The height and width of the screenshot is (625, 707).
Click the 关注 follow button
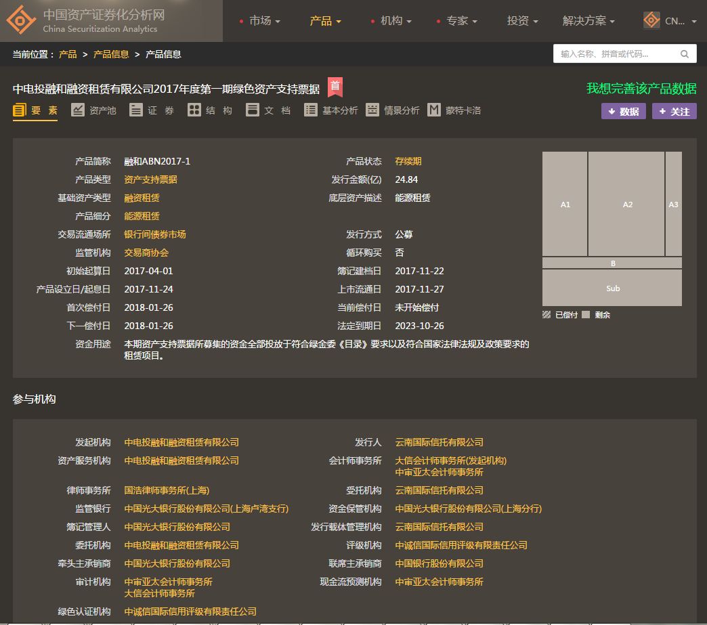point(674,111)
